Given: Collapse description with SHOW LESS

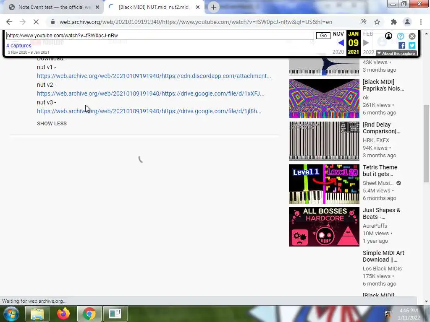Looking at the screenshot, I should click(x=52, y=124).
